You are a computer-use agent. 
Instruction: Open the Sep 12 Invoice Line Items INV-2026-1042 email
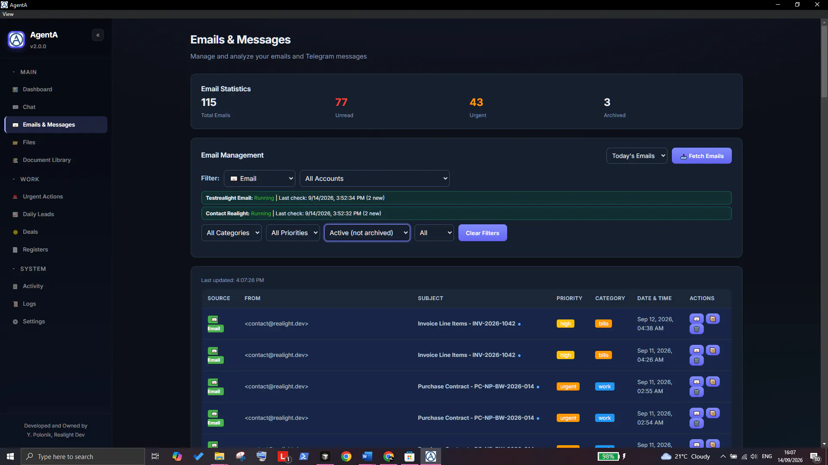pyautogui.click(x=467, y=324)
